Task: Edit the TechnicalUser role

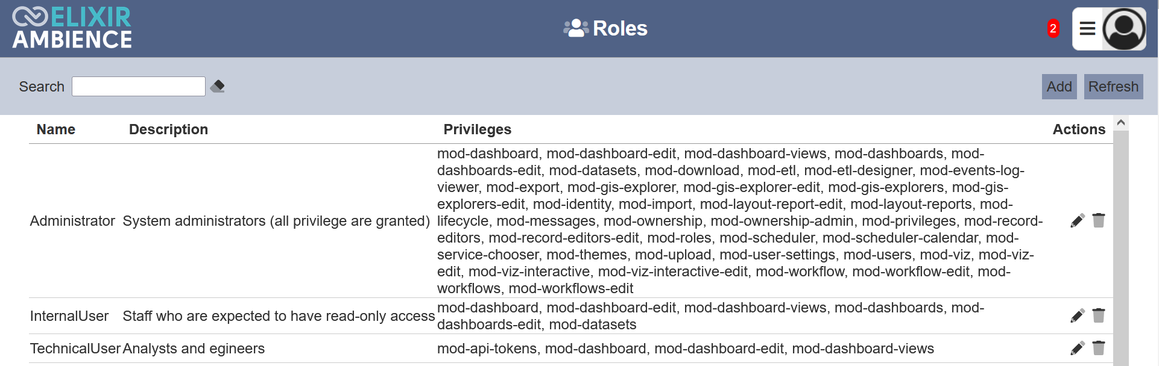Action: (x=1078, y=349)
